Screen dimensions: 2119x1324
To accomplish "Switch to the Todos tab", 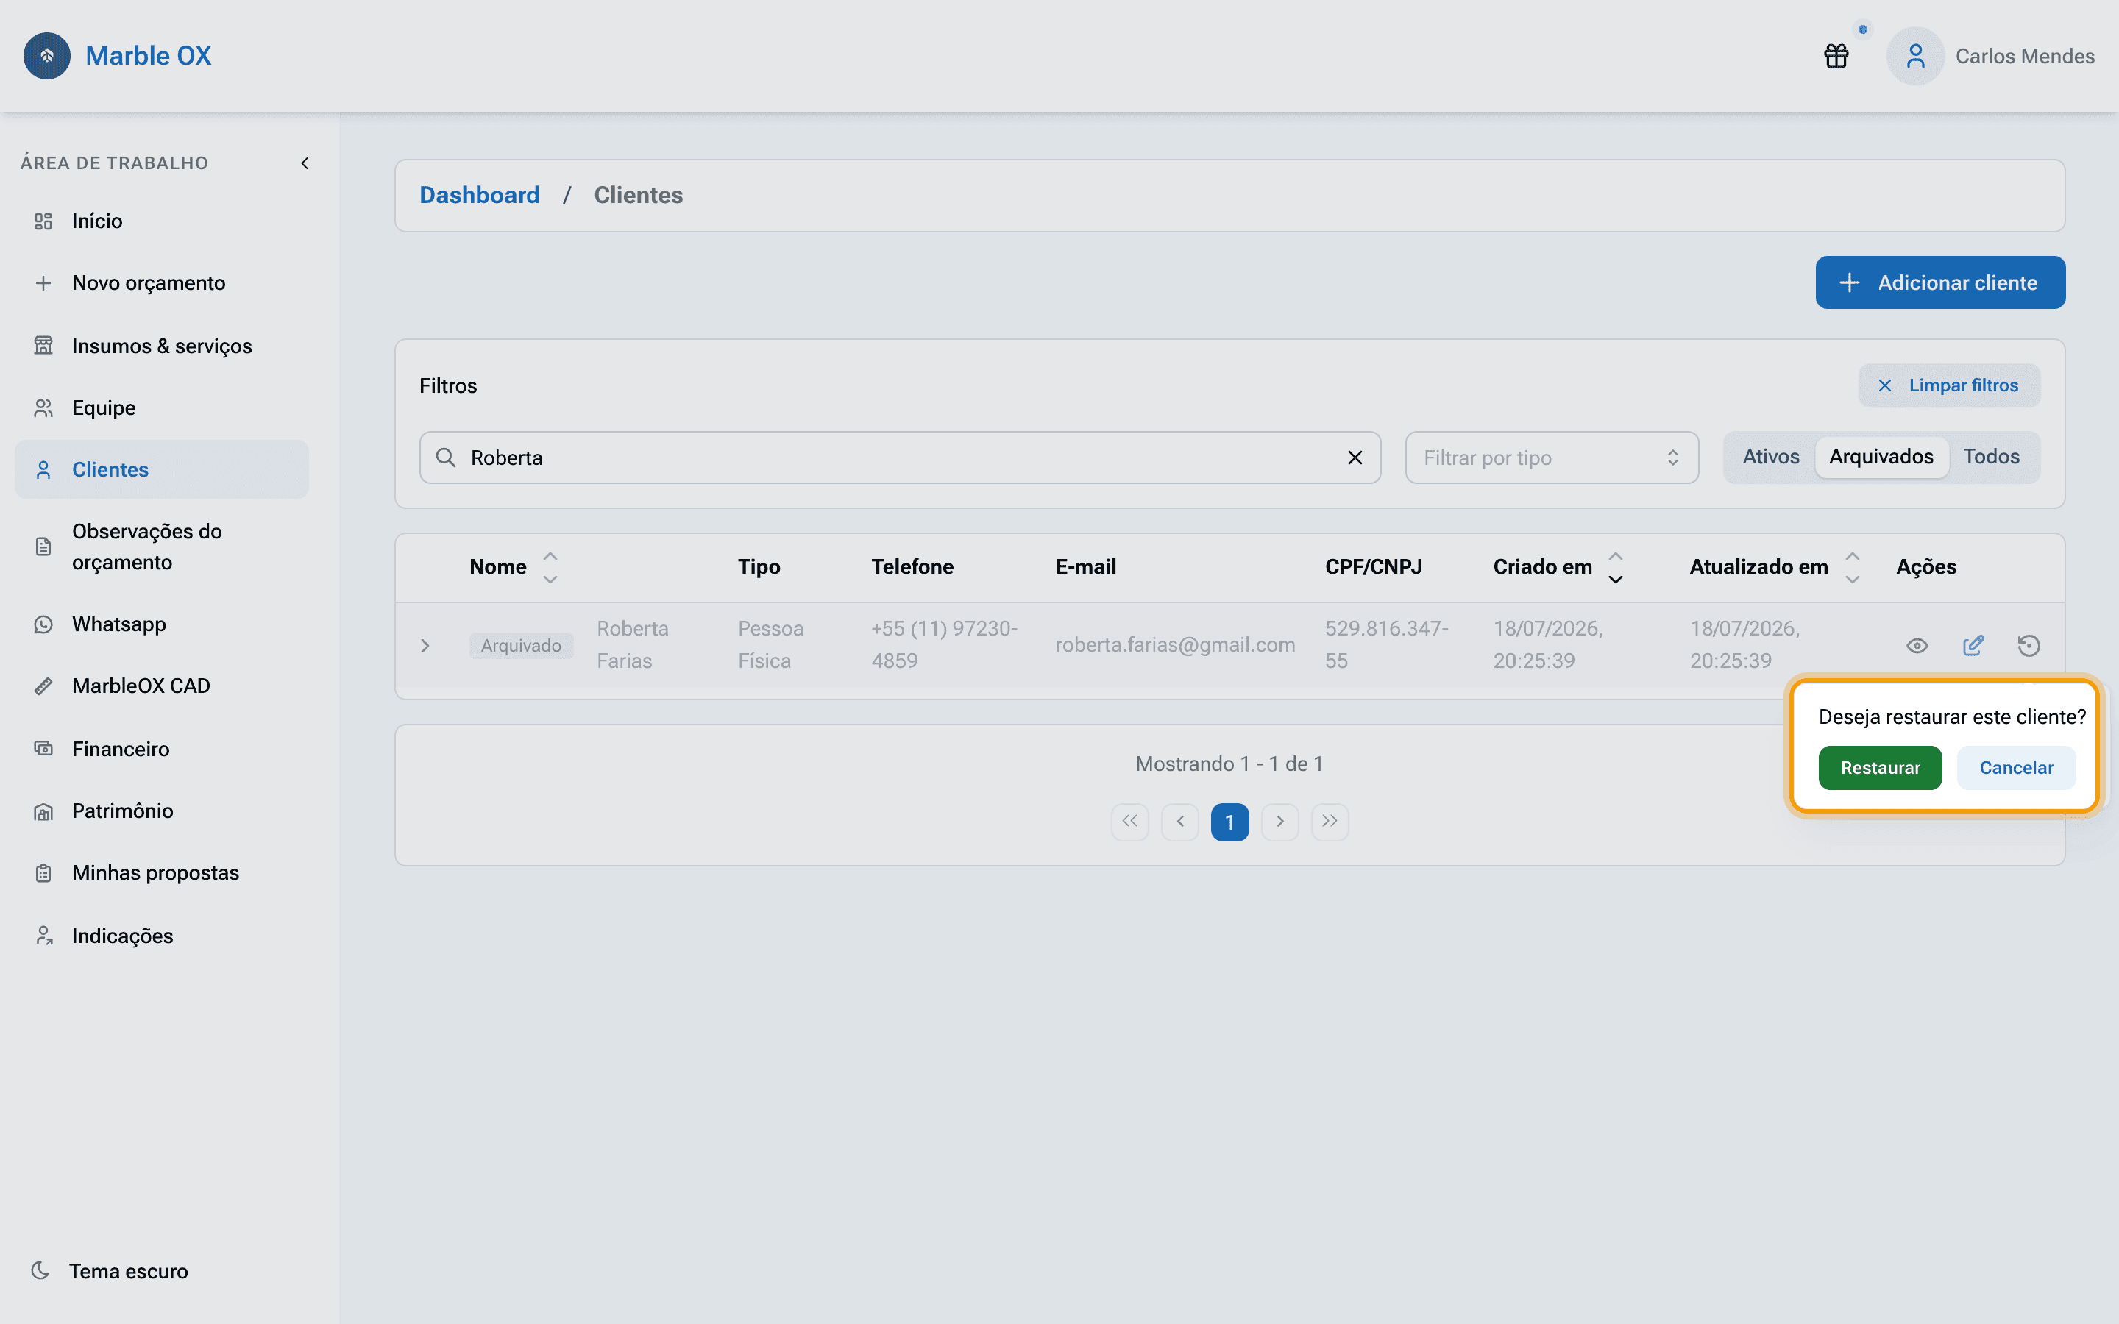I will coord(1991,456).
